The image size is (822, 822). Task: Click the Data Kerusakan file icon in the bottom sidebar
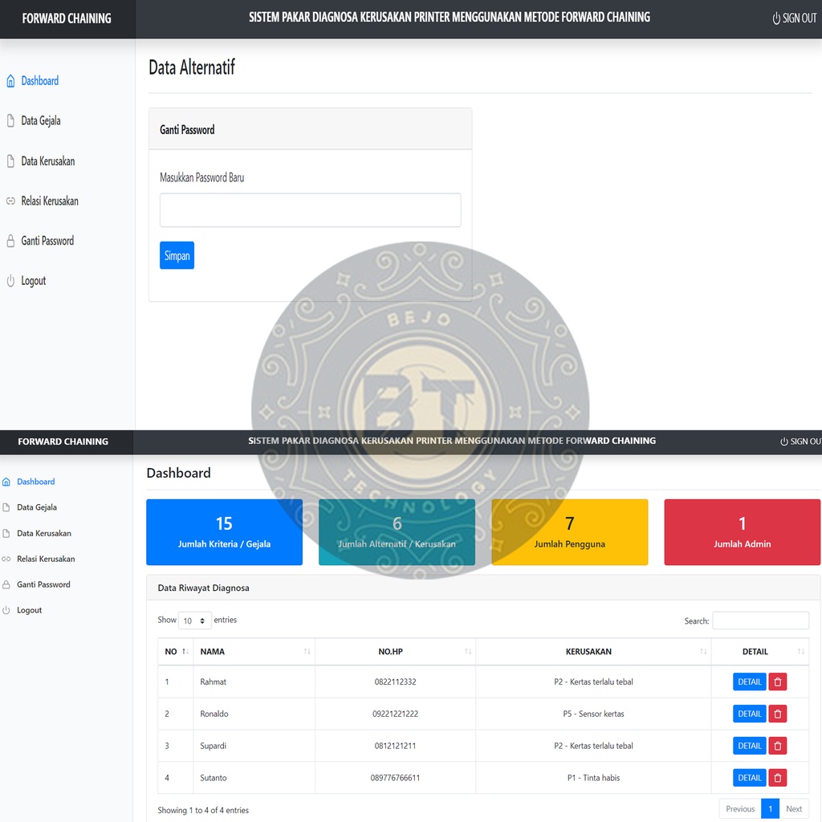pos(6,533)
